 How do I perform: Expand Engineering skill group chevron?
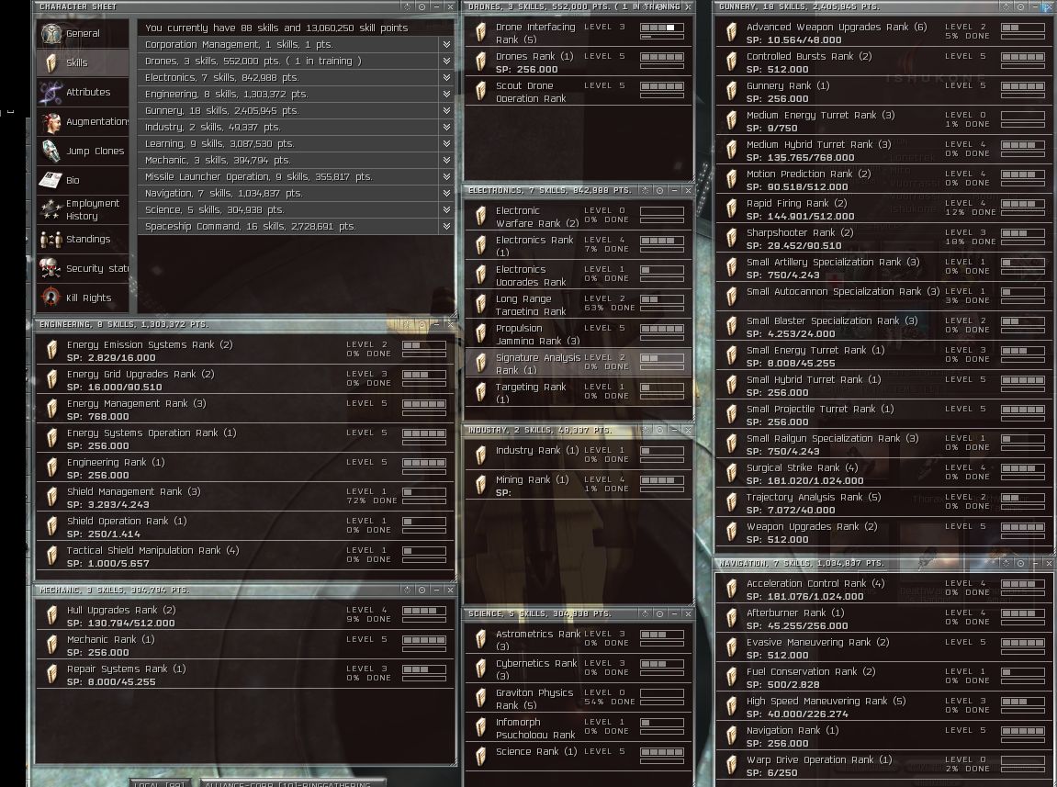click(446, 94)
